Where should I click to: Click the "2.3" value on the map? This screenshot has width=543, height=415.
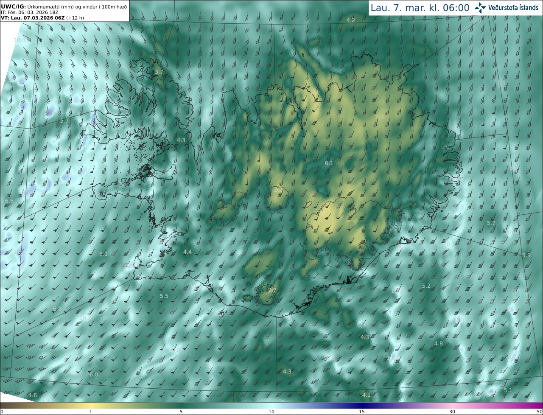(380, 118)
